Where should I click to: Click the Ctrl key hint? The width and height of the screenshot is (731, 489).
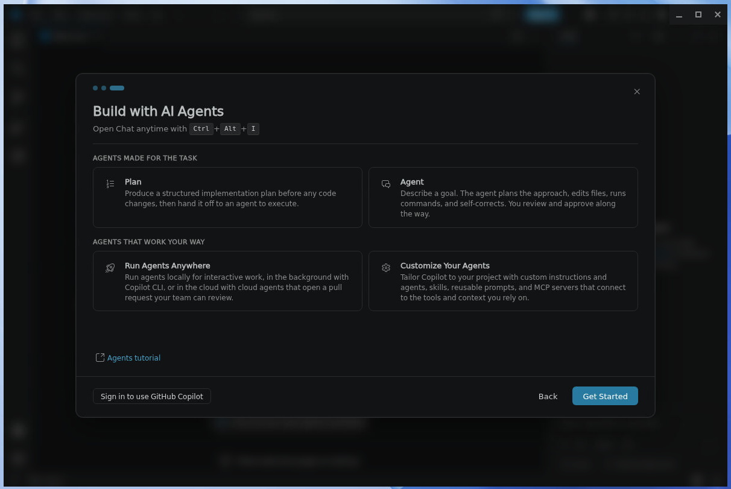(x=201, y=129)
